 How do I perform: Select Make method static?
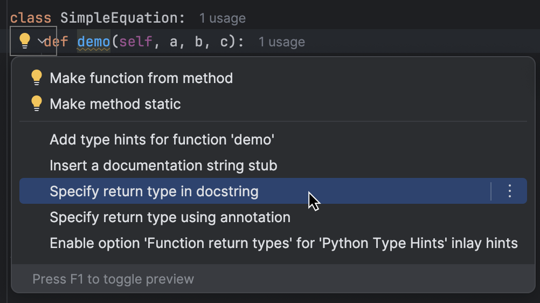tap(273, 104)
